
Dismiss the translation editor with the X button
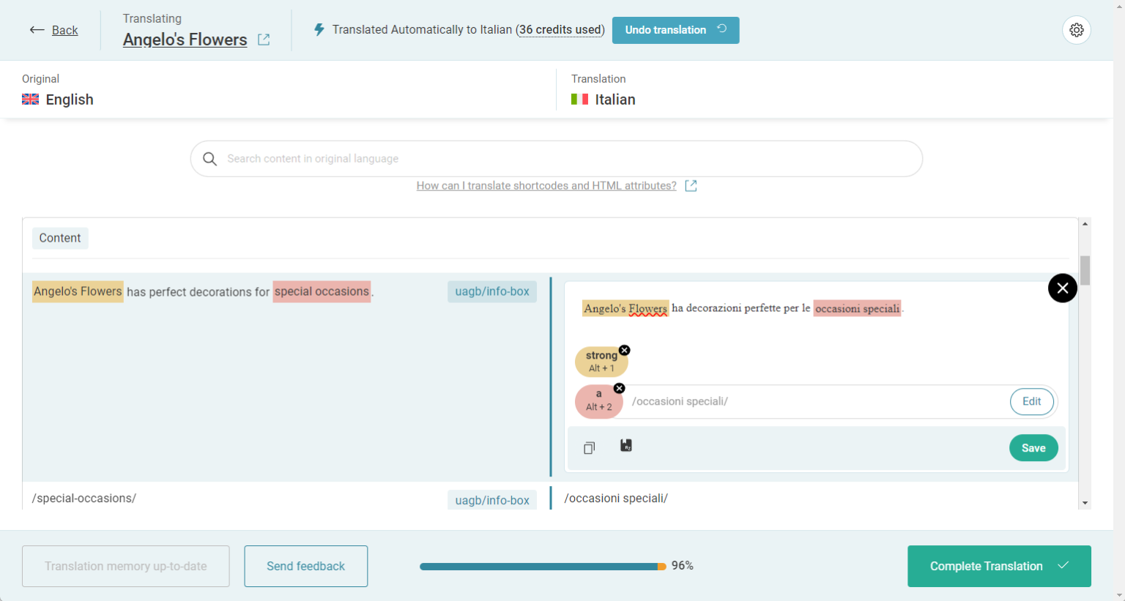click(1062, 288)
